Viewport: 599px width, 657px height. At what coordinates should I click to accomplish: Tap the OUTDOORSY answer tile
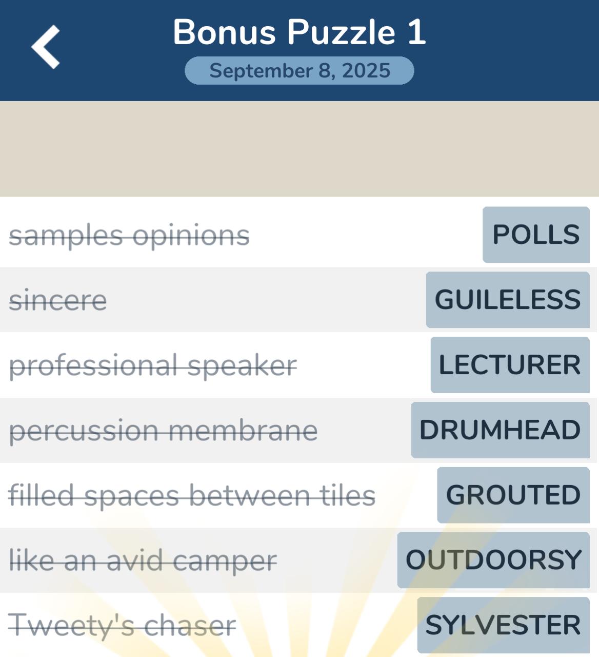pos(493,560)
